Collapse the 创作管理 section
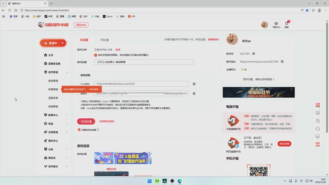 [x=67, y=72]
